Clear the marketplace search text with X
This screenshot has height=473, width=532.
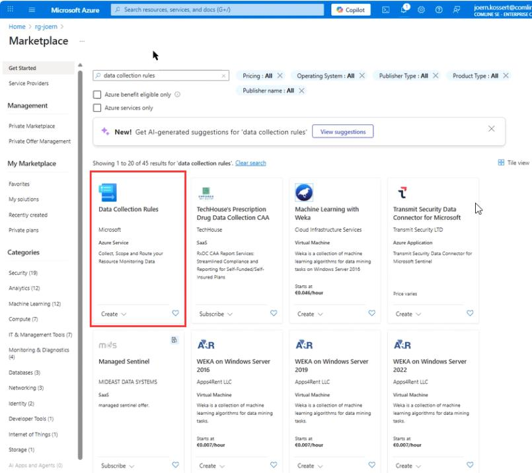point(223,75)
